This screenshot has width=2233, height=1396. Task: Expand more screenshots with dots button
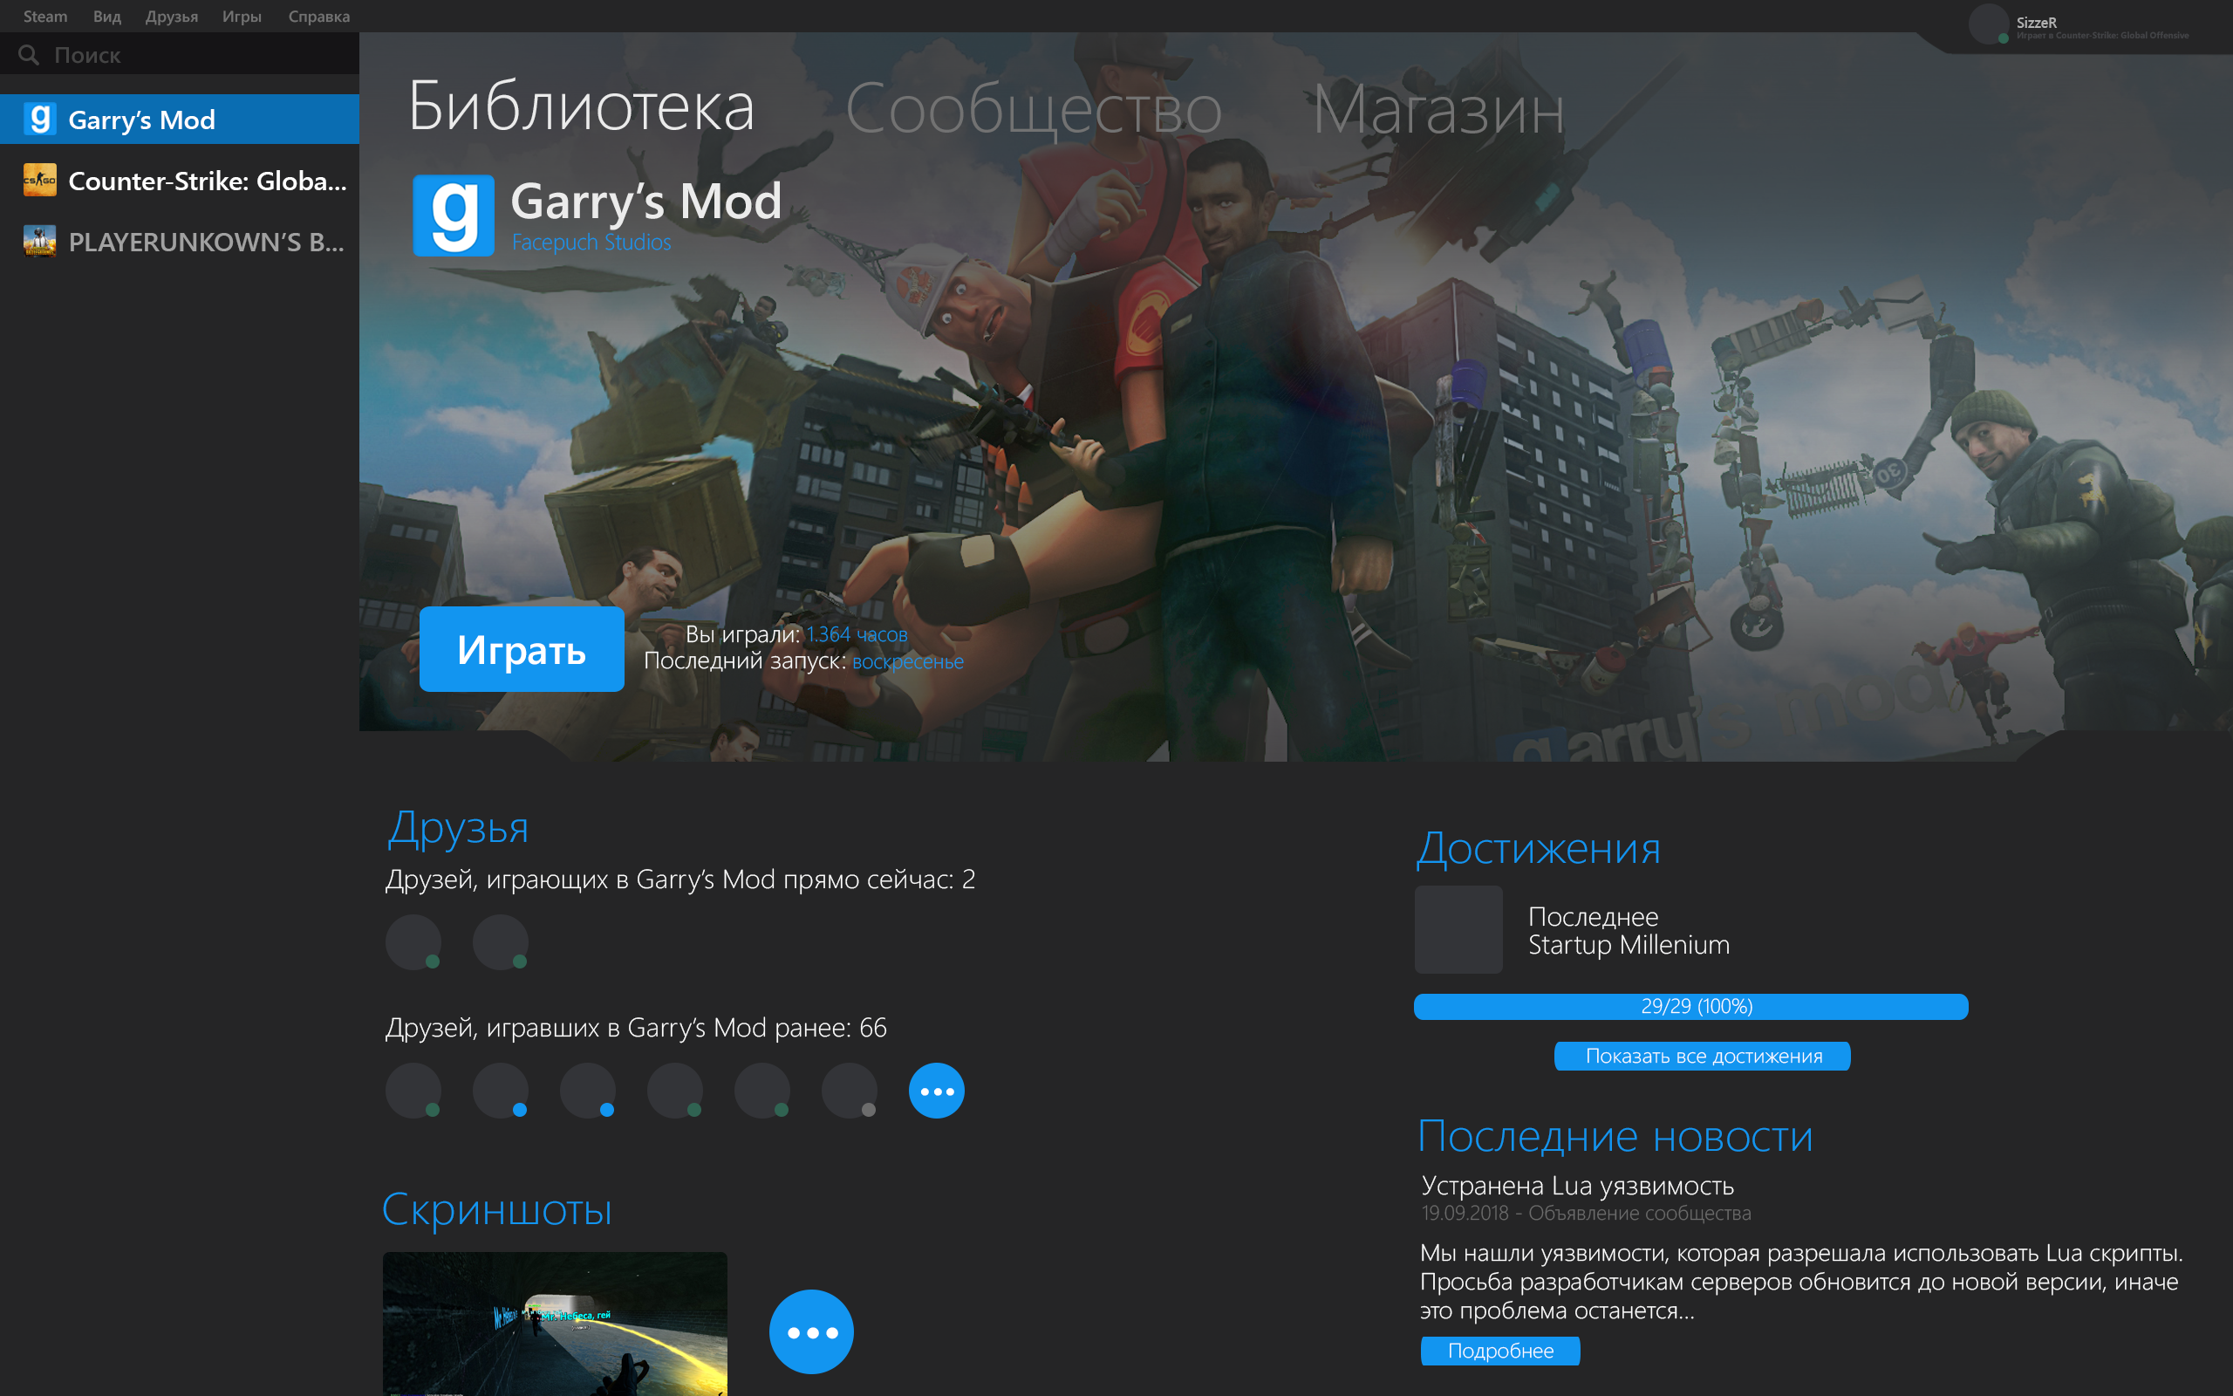[811, 1331]
